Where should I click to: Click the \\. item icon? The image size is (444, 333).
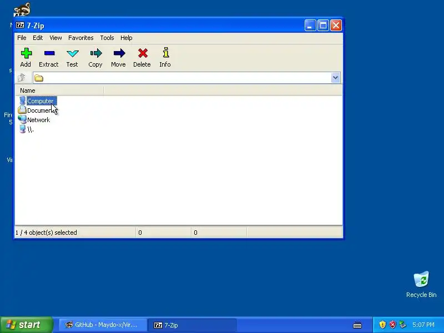pos(22,129)
